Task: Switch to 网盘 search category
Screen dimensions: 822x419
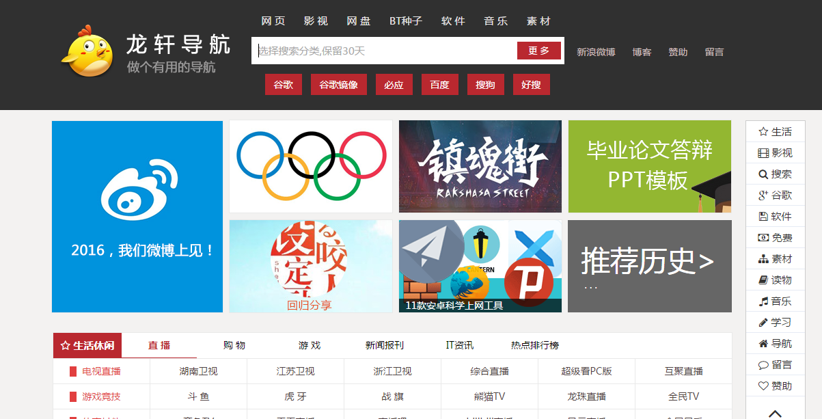Action: click(x=359, y=21)
